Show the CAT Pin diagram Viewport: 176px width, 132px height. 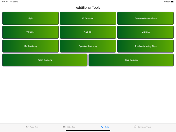(x=88, y=32)
